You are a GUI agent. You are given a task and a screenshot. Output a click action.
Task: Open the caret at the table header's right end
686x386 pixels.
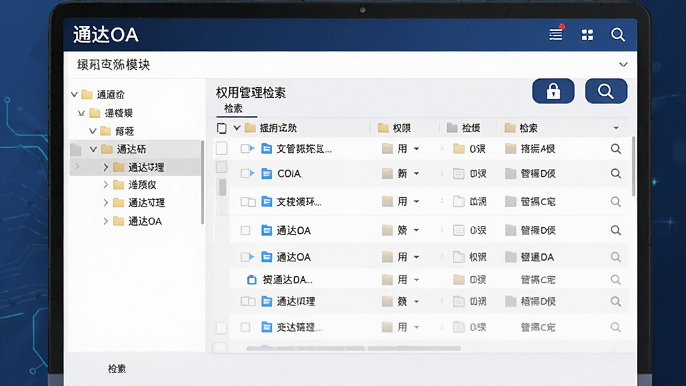click(x=616, y=128)
